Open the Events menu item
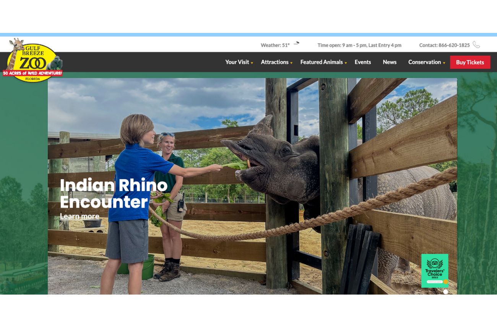This screenshot has height=329, width=497. coord(362,62)
